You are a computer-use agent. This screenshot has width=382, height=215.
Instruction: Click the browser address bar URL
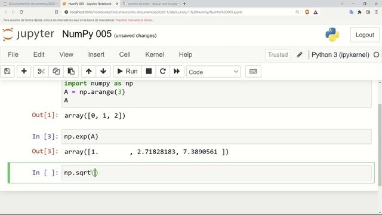[156, 12]
